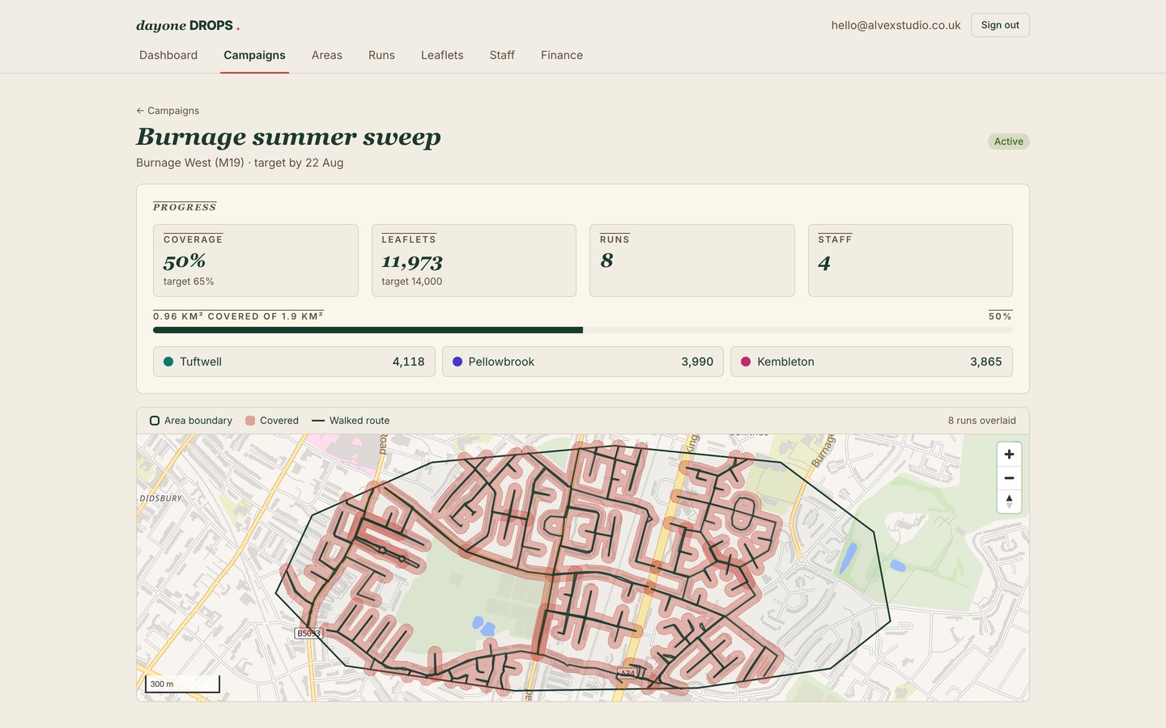Zoom in on the map
The image size is (1166, 728).
(x=1009, y=455)
